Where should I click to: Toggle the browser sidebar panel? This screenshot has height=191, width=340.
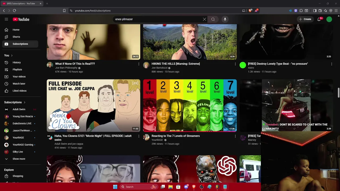click(315, 11)
